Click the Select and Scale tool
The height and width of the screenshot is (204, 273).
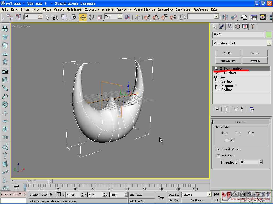[x=100, y=17]
